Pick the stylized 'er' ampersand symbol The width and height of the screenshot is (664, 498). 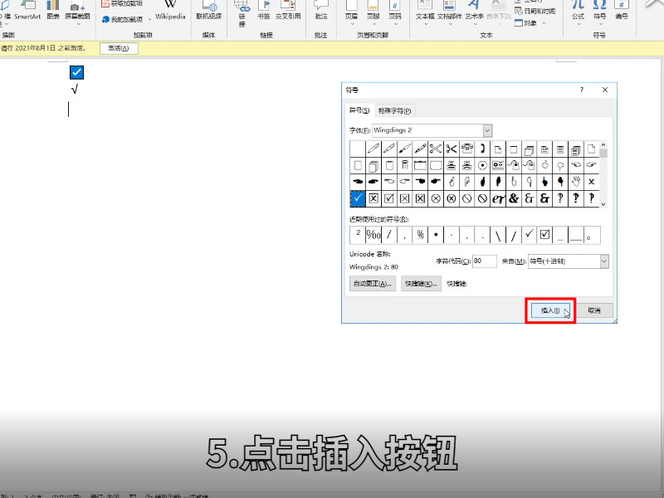tap(498, 198)
